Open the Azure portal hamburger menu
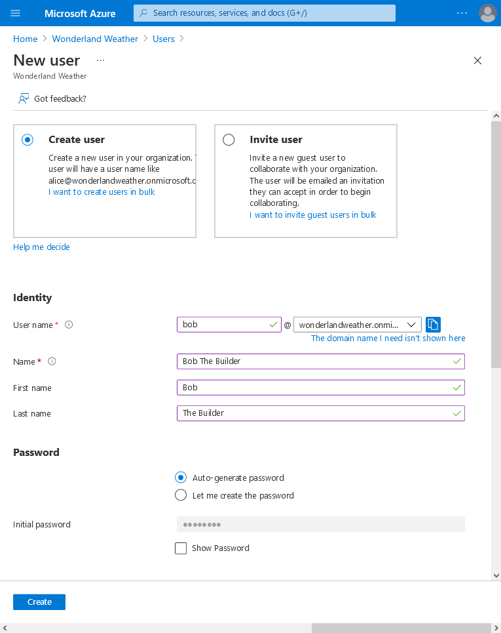Viewport: 501px width, 633px height. (16, 13)
